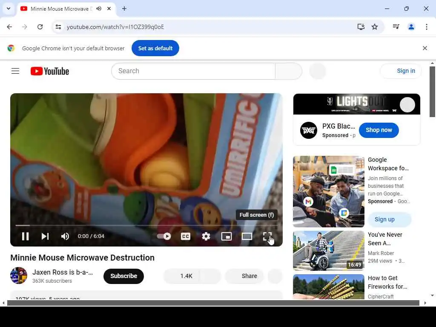Open "You've Never Seen A..." video title
Screen dimensions: 436x327
[x=385, y=239]
